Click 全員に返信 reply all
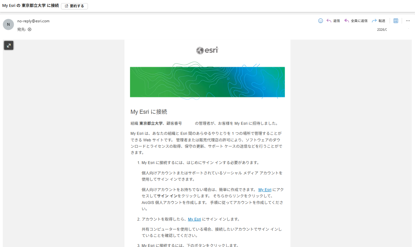The height and width of the screenshot is (247, 415). pyautogui.click(x=356, y=21)
